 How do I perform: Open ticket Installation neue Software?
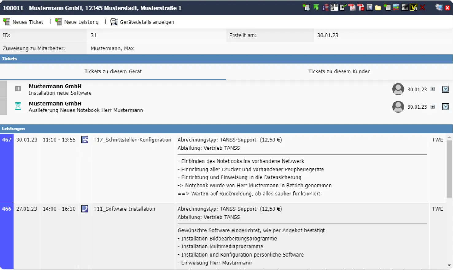(60, 93)
